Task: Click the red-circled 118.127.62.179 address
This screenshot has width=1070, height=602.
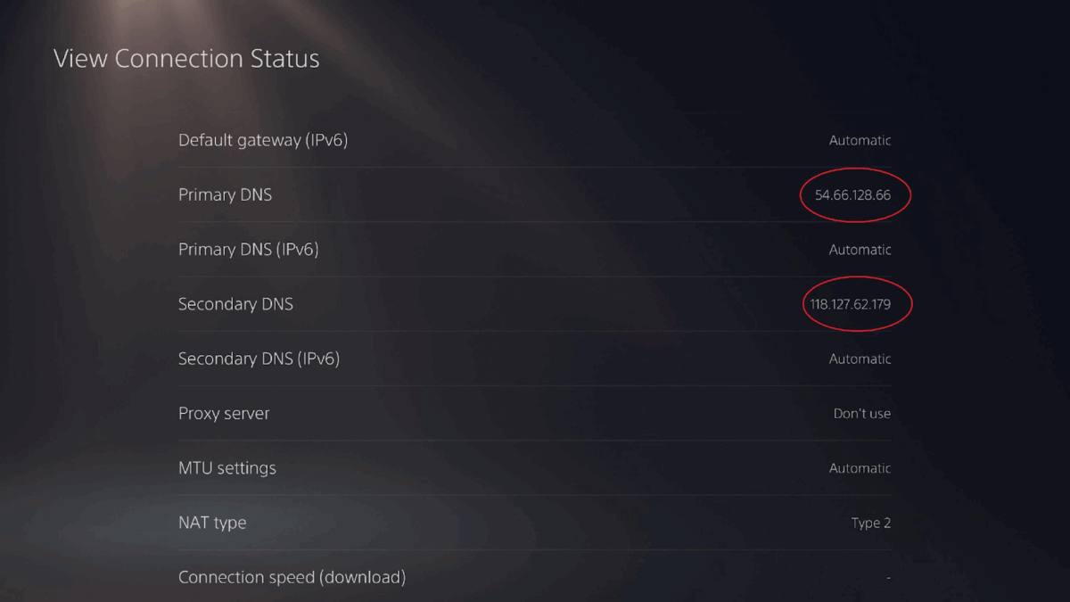Action: 850,304
